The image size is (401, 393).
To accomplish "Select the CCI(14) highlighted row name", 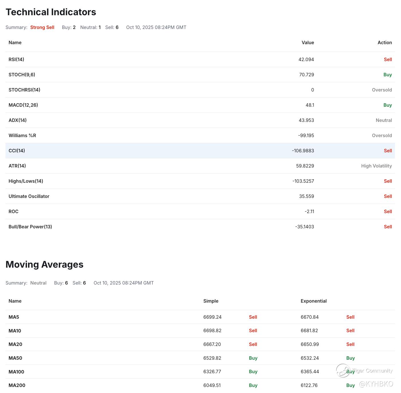I will point(17,151).
